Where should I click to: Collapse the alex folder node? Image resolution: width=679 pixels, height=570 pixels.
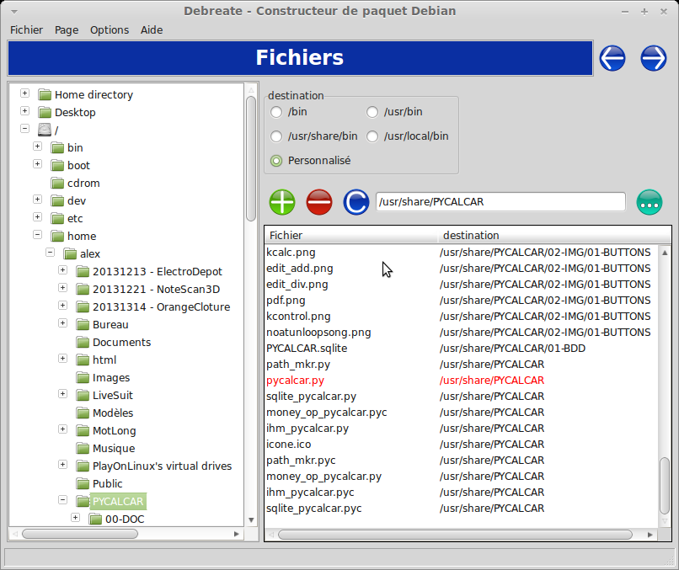(x=50, y=253)
